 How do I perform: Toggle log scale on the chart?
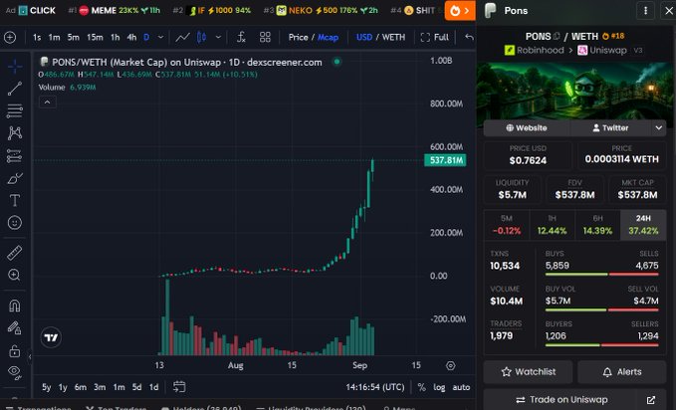[439, 387]
